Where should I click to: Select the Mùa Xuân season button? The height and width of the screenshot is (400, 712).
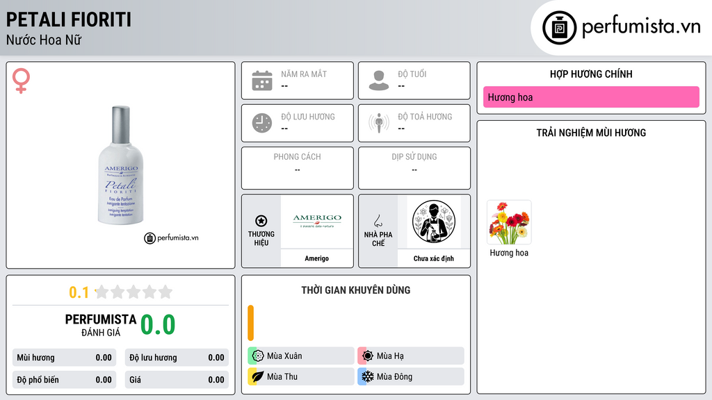(301, 356)
